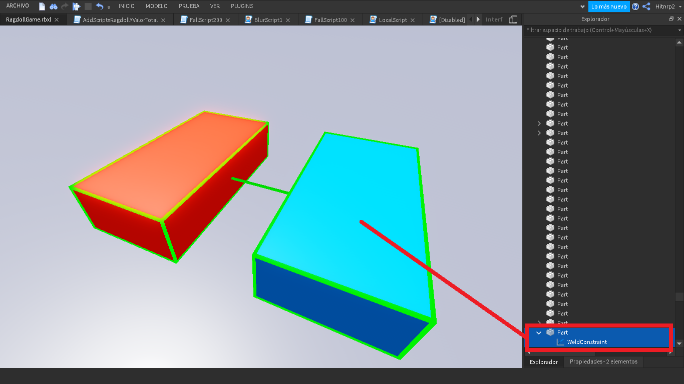Open the VER ribbon tab
Image resolution: width=684 pixels, height=384 pixels.
[x=215, y=6]
